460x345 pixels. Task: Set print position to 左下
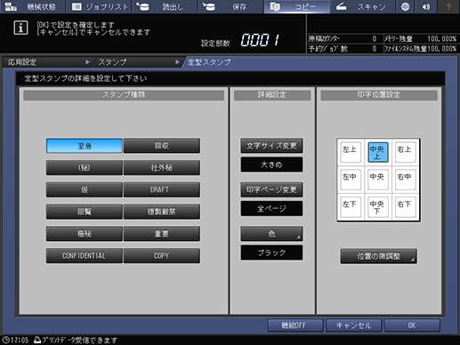click(351, 207)
